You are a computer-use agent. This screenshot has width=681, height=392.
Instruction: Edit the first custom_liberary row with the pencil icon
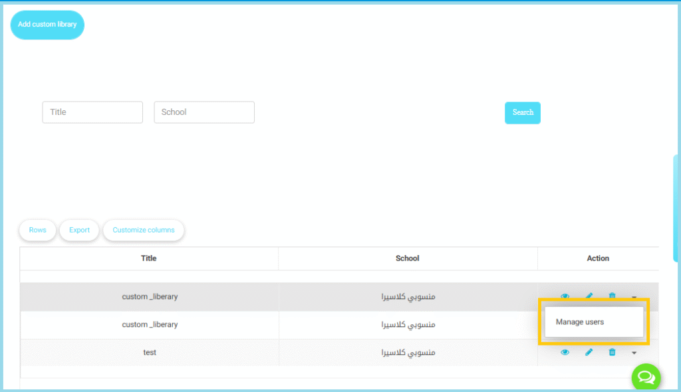point(589,296)
